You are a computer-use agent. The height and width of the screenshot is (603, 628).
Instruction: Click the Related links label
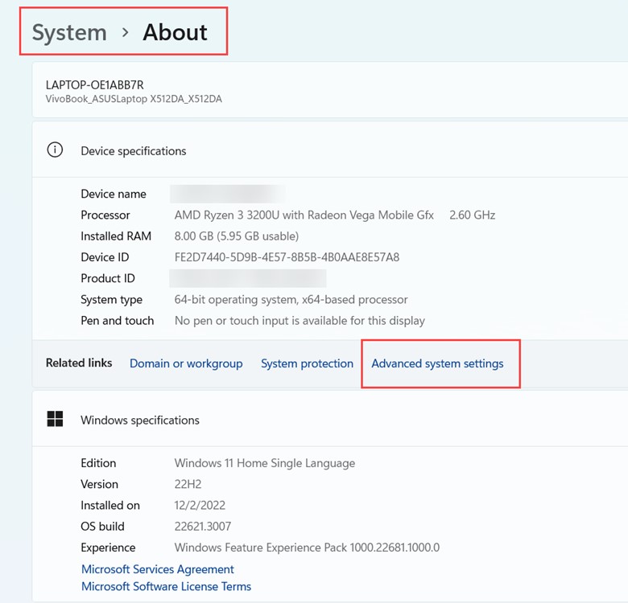(x=79, y=363)
